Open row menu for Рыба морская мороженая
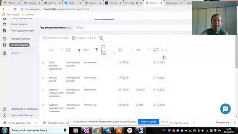Screen dimensions: 238x134 (43, 63)
